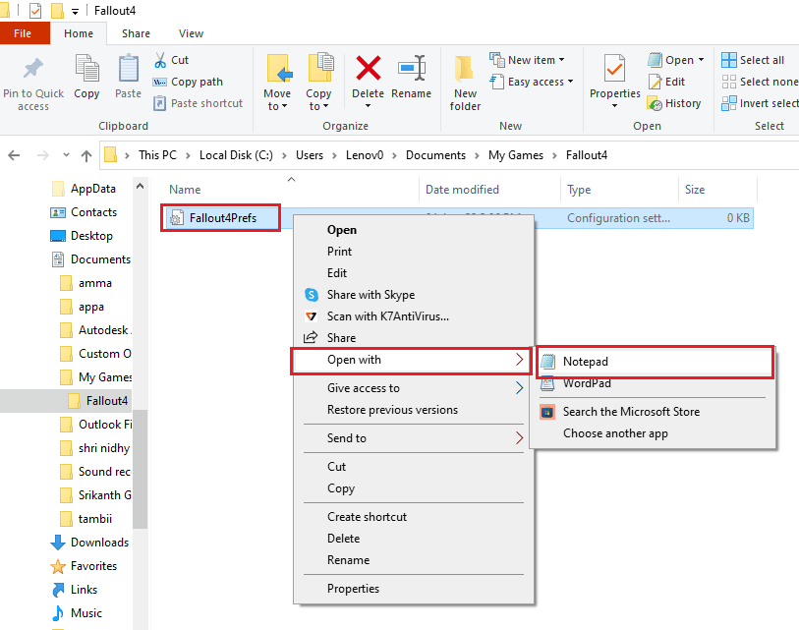Viewport: 799px width, 630px height.
Task: Click the red Delete X icon
Action: click(368, 68)
